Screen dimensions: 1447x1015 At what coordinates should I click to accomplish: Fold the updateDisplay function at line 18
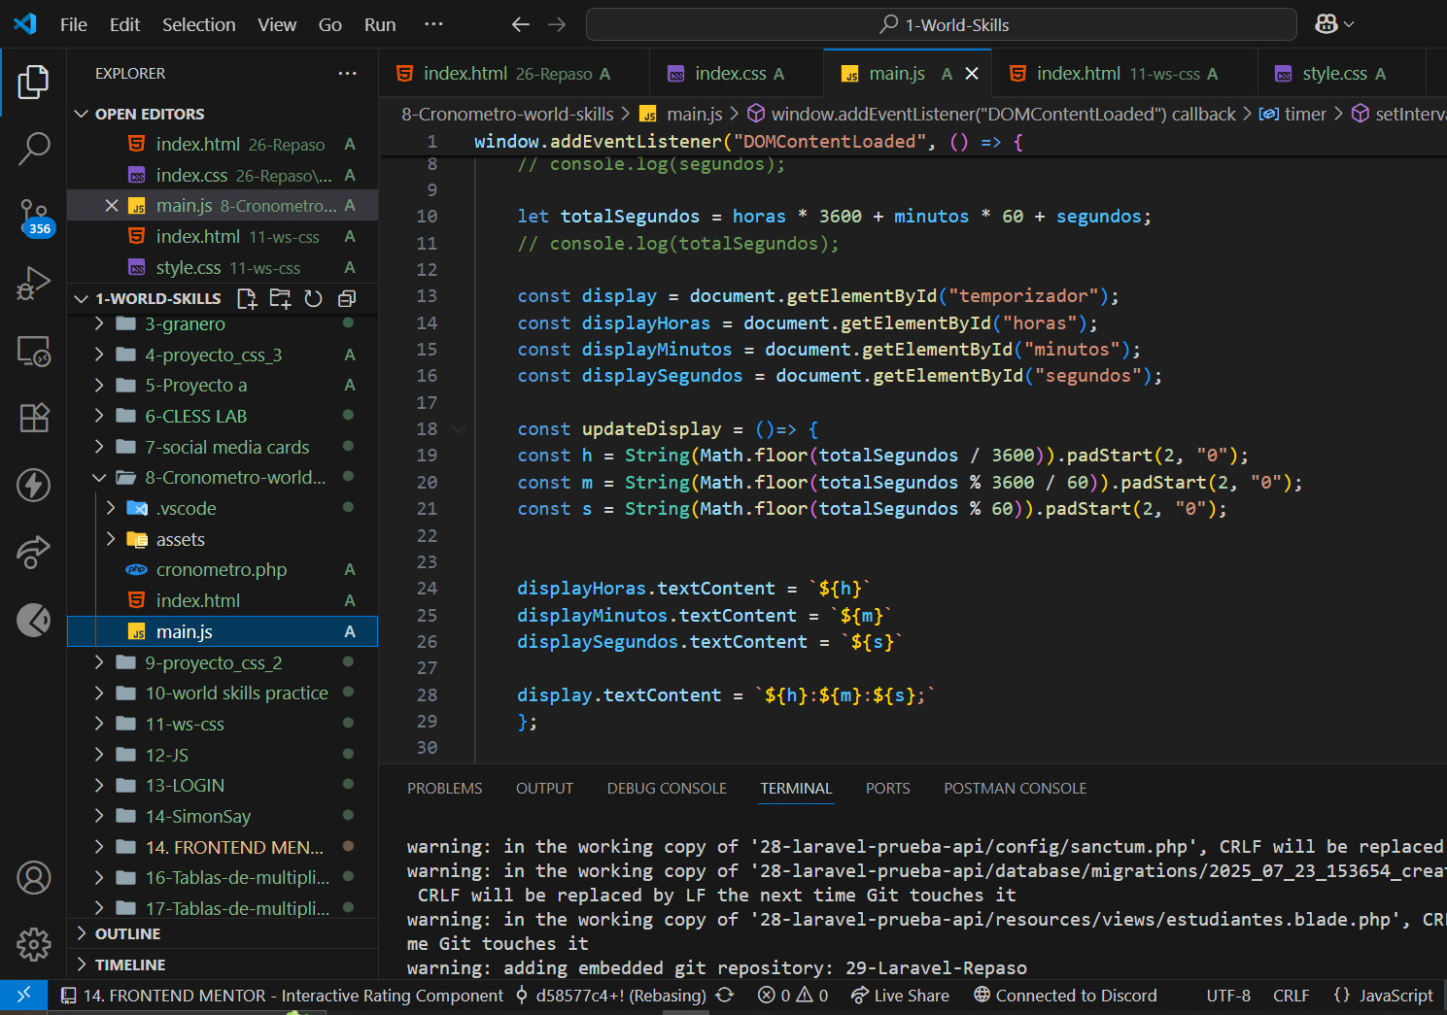point(459,429)
